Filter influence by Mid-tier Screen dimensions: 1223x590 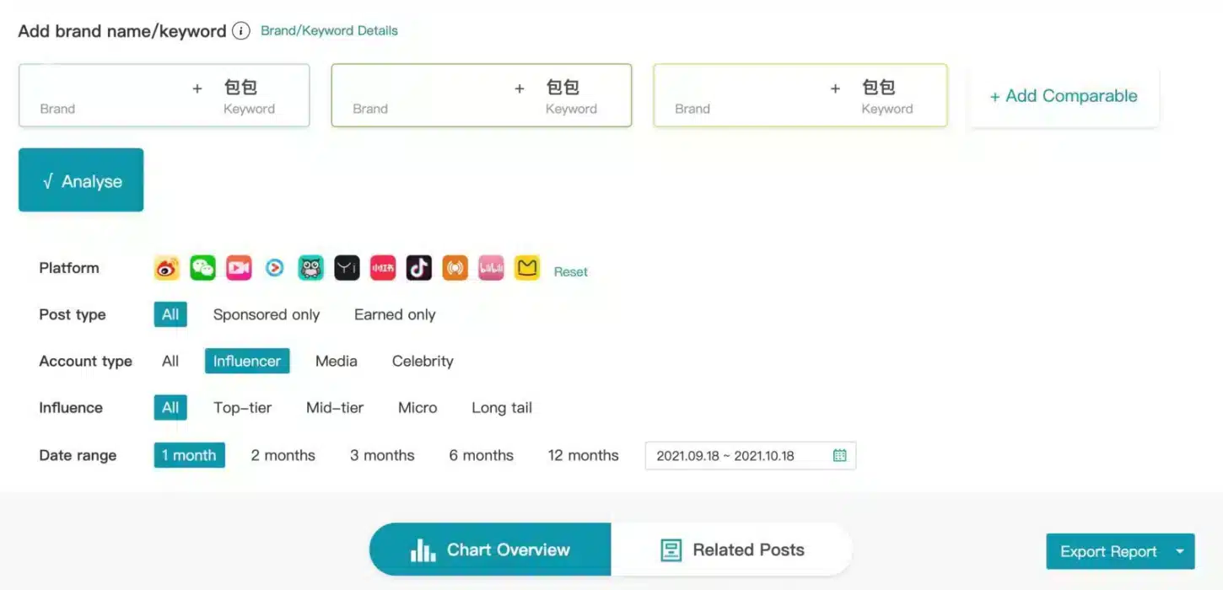335,408
